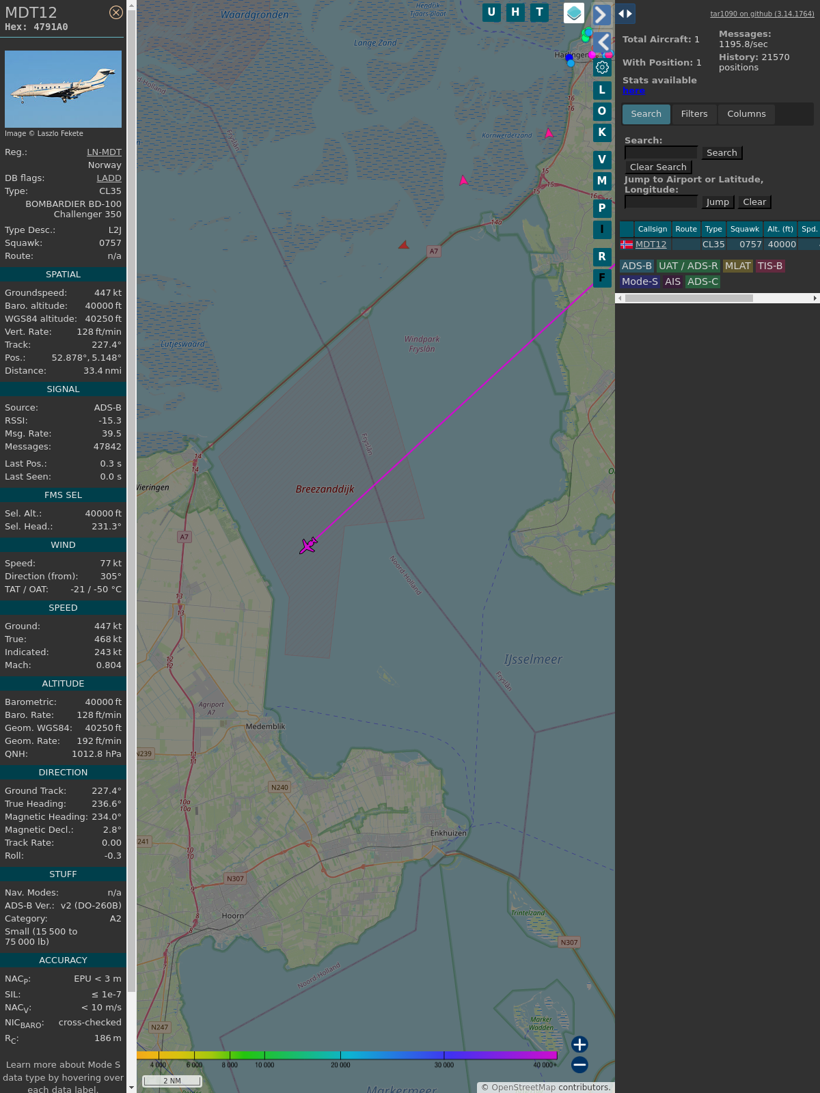
Task: Open the LN-MDT registration link
Action: point(104,152)
